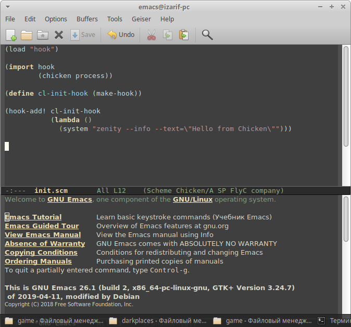Follow the GNU Emacs link in welcome line
351x327 pixels.
tap(70, 200)
